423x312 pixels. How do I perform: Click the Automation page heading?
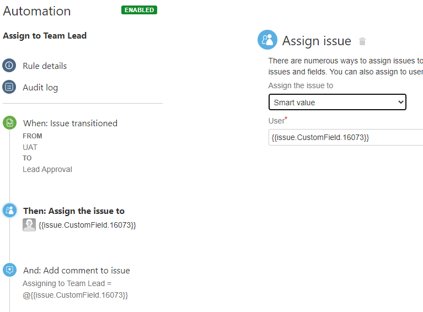tap(37, 11)
